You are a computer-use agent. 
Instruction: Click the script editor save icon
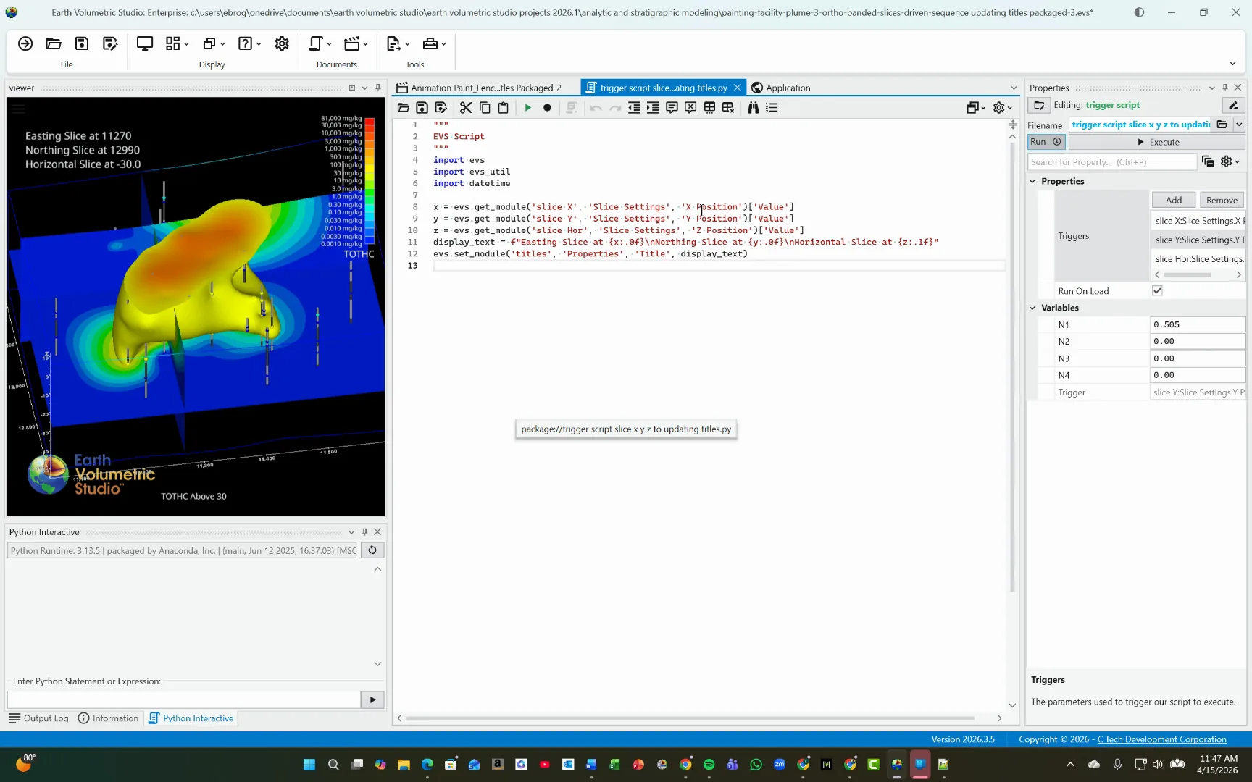[422, 107]
